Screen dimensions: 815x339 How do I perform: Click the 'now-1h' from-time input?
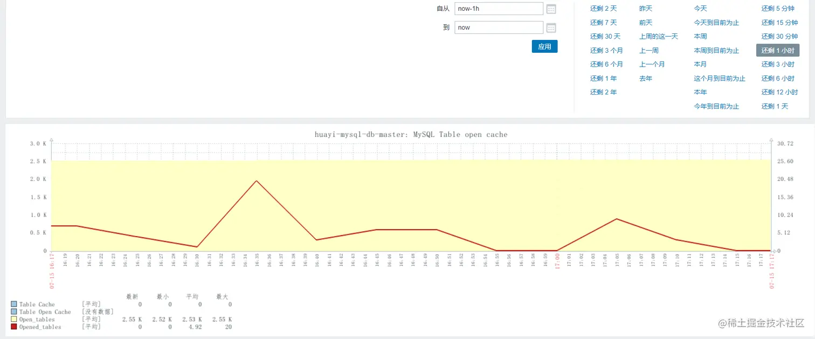[x=499, y=9]
